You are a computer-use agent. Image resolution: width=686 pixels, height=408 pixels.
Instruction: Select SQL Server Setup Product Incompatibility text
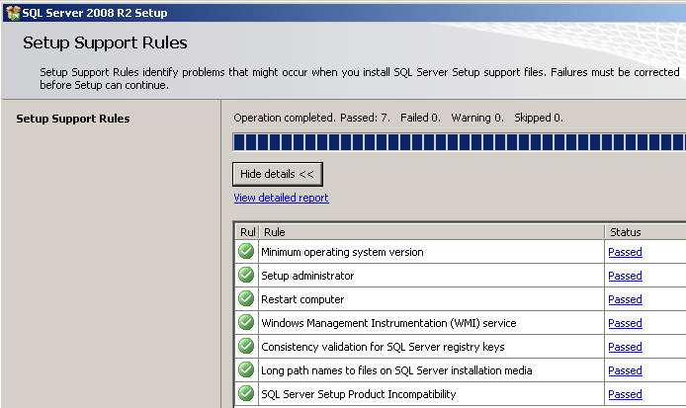click(x=358, y=393)
